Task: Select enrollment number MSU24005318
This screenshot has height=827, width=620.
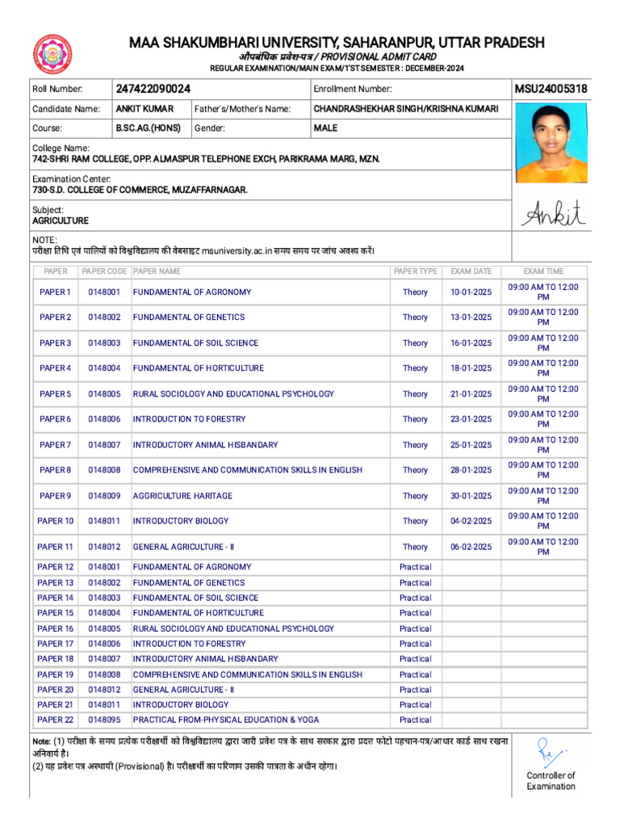Action: [x=551, y=89]
